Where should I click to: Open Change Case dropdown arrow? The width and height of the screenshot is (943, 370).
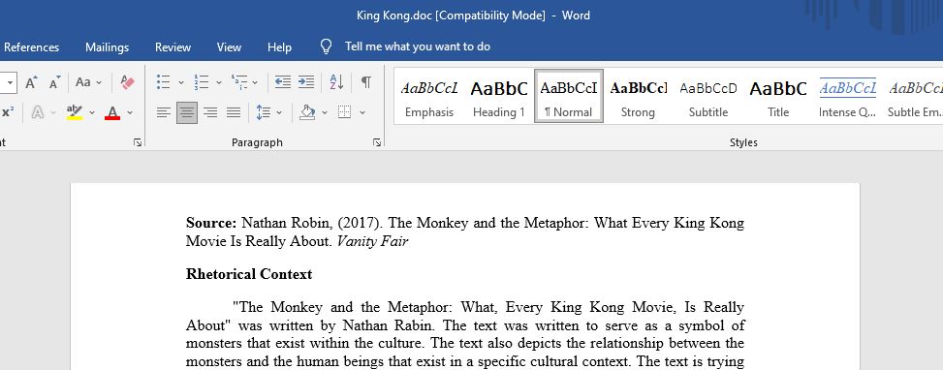click(99, 82)
